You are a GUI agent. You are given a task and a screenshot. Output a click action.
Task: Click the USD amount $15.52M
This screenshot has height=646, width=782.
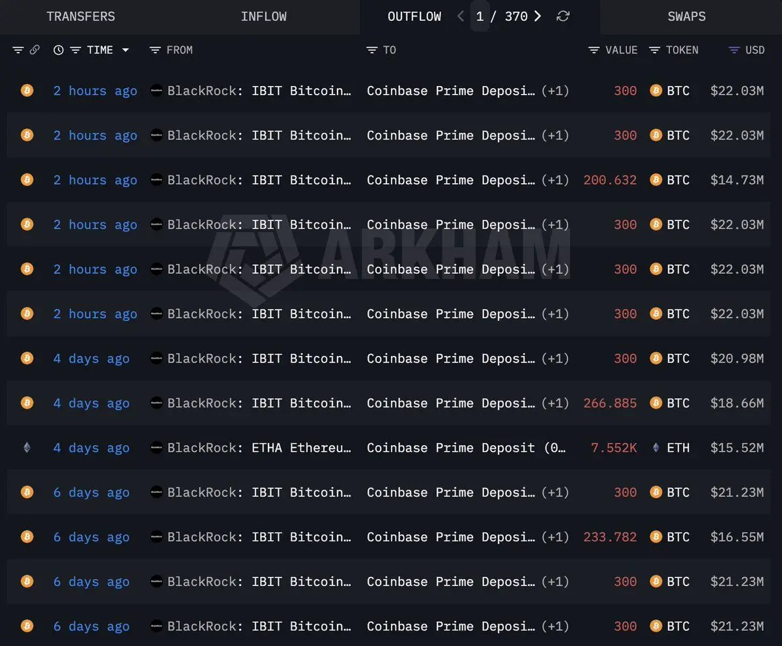pyautogui.click(x=737, y=448)
